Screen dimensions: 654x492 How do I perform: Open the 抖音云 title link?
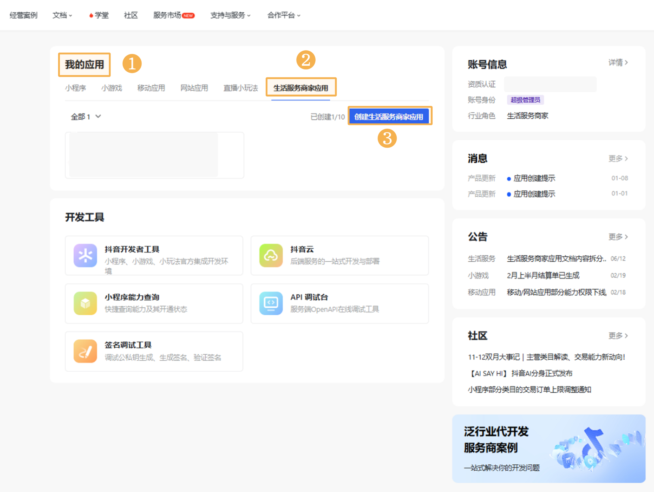click(302, 249)
